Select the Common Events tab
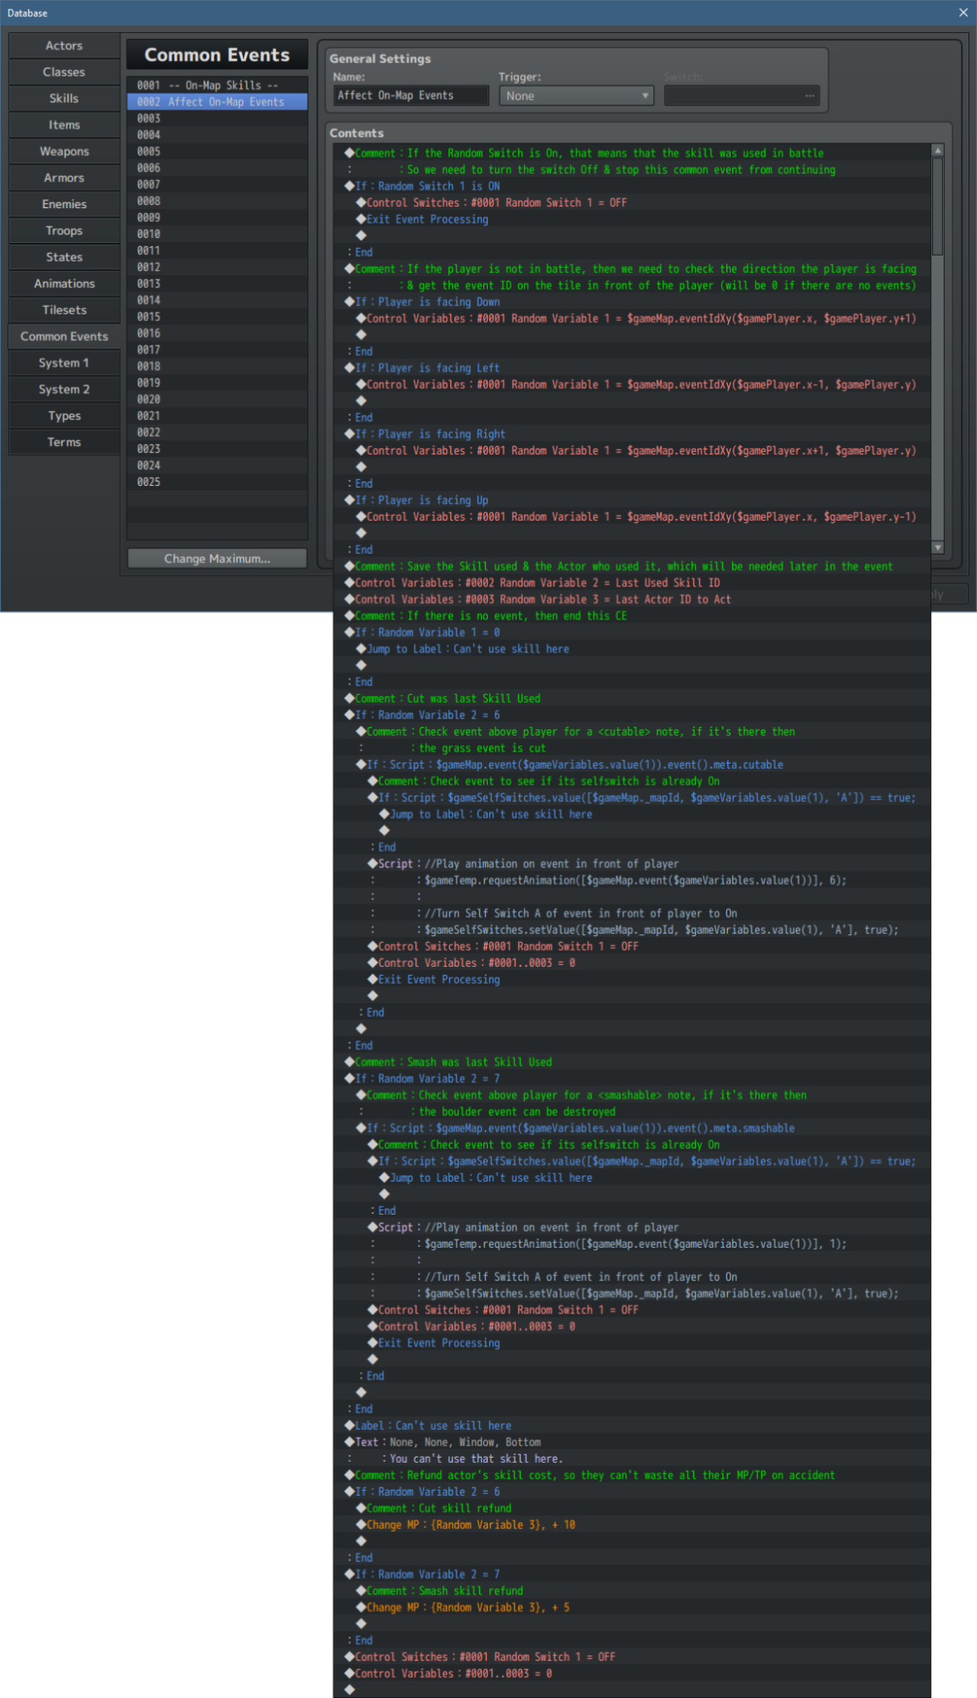 point(64,336)
